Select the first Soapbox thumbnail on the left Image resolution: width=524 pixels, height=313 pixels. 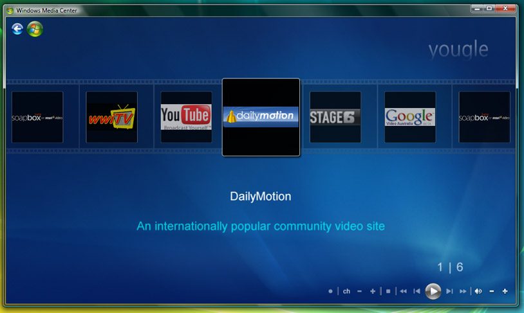[x=37, y=117]
